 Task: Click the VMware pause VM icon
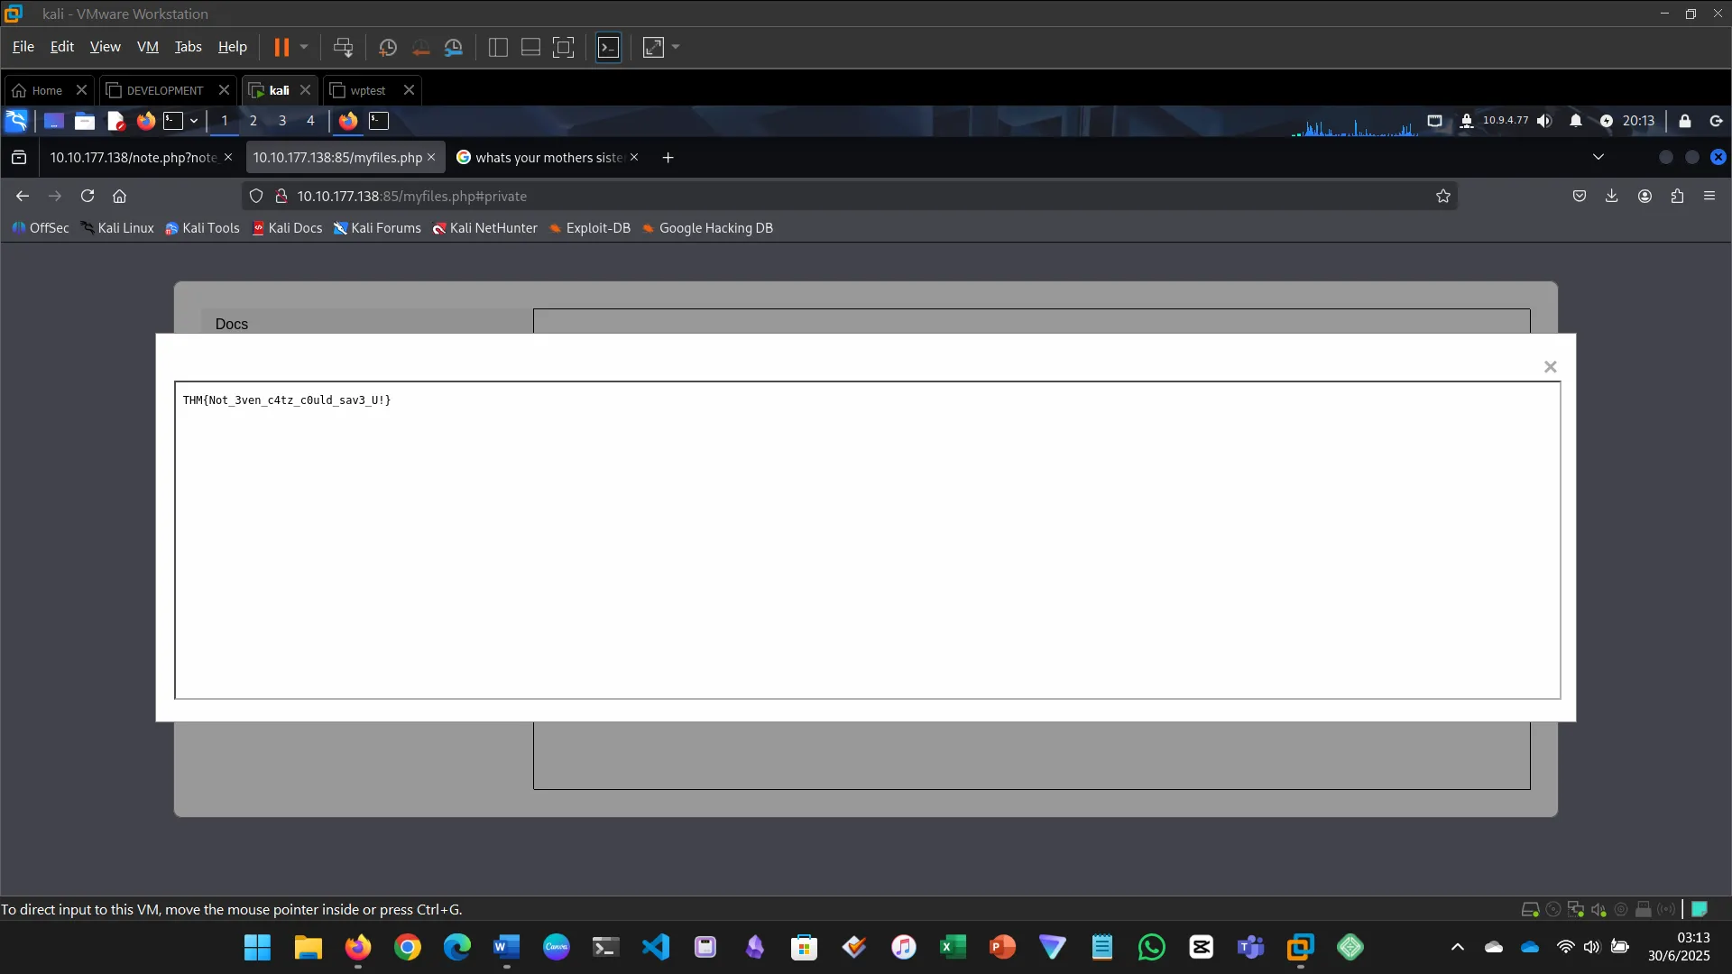pyautogui.click(x=281, y=47)
